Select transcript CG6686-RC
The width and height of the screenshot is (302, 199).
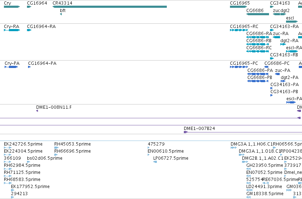click(x=259, y=48)
